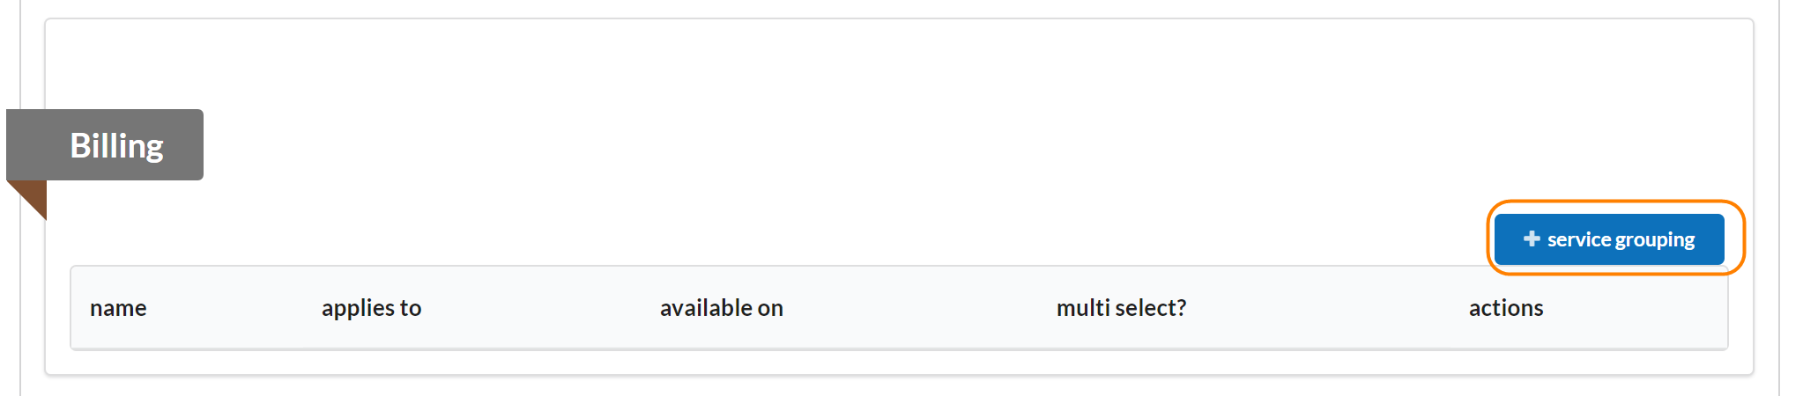Screen dimensions: 1803x396
Task: Click the word "to" in applies to header
Action: tap(411, 308)
